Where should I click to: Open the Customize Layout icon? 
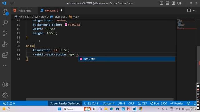pyautogui.click(x=179, y=3)
